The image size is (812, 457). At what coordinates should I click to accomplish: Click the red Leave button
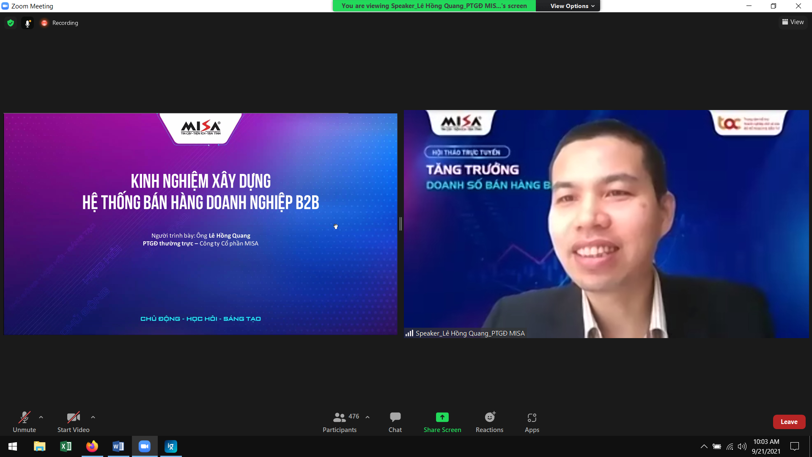coord(789,422)
